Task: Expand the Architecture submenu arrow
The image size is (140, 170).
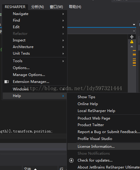Action: (x=63, y=47)
